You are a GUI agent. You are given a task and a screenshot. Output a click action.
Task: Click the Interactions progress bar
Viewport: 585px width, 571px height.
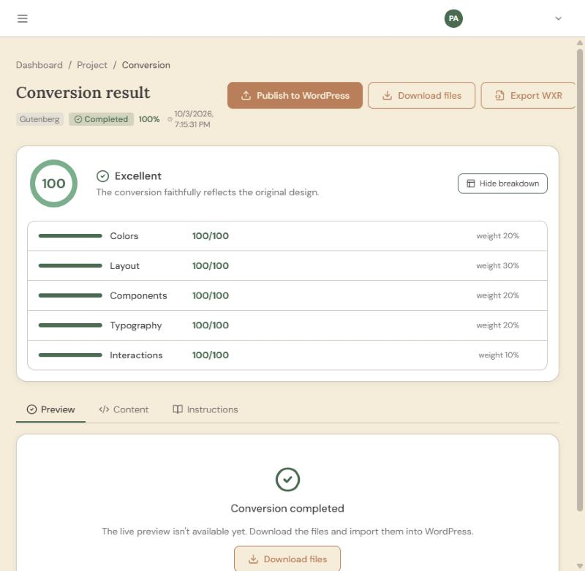(x=70, y=355)
